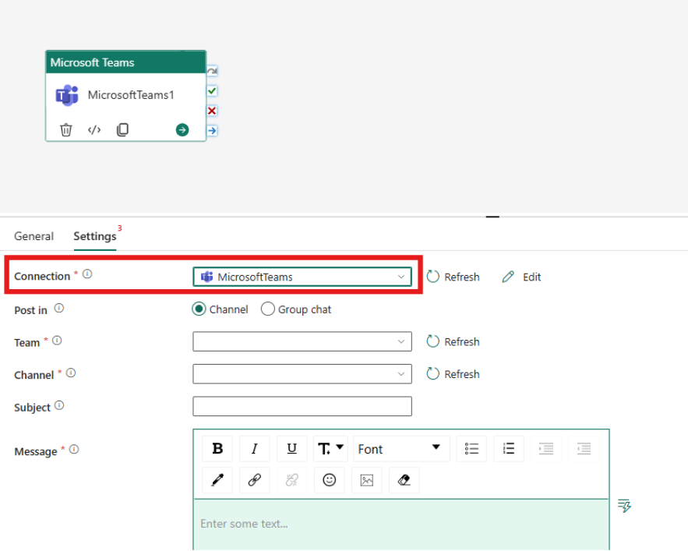This screenshot has width=688, height=551.
Task: Toggle bold formatting in the message toolbar
Action: (x=217, y=448)
